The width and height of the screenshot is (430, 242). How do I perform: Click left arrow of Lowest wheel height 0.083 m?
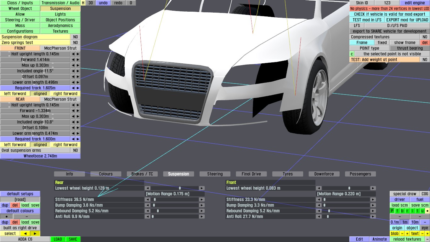click(x=319, y=188)
